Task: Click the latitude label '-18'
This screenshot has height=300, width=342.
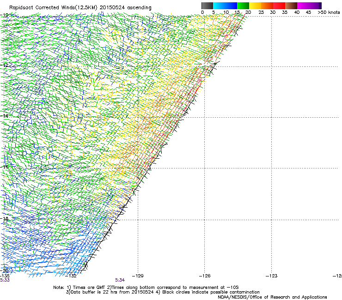Action: point(4,218)
